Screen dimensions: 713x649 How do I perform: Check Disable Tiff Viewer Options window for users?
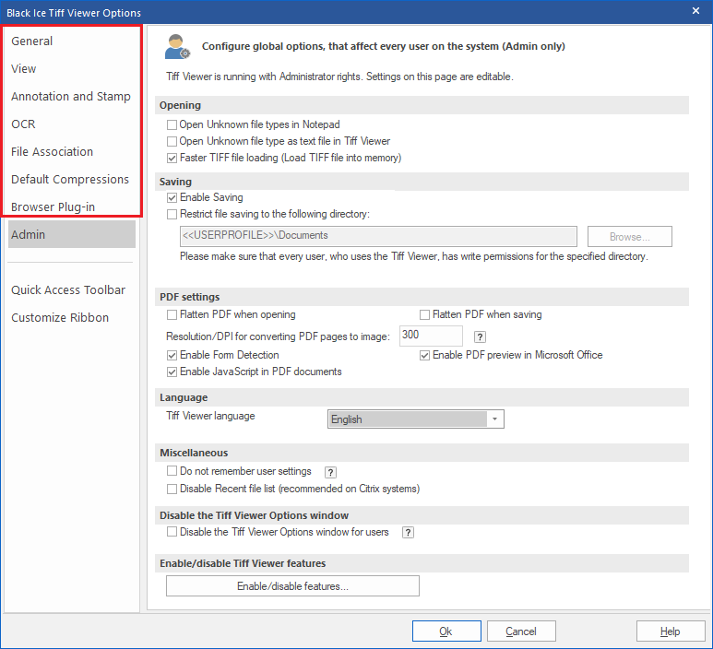click(x=172, y=532)
